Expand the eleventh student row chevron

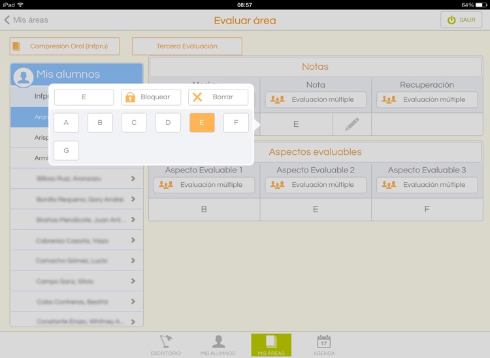(x=133, y=301)
